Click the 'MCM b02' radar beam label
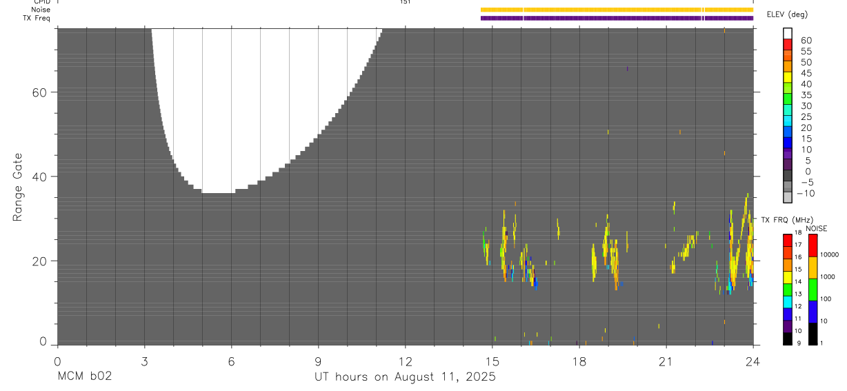Viewport: 847px width, 391px height. tap(84, 377)
